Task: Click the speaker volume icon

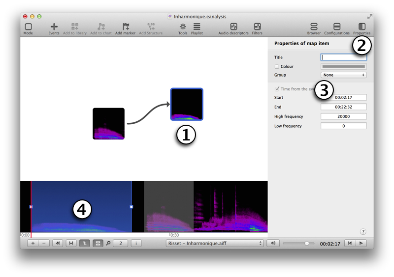Action: point(273,243)
